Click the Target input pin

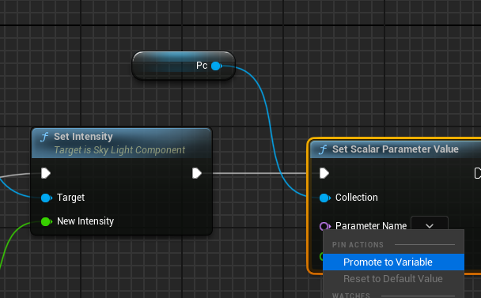(x=47, y=198)
